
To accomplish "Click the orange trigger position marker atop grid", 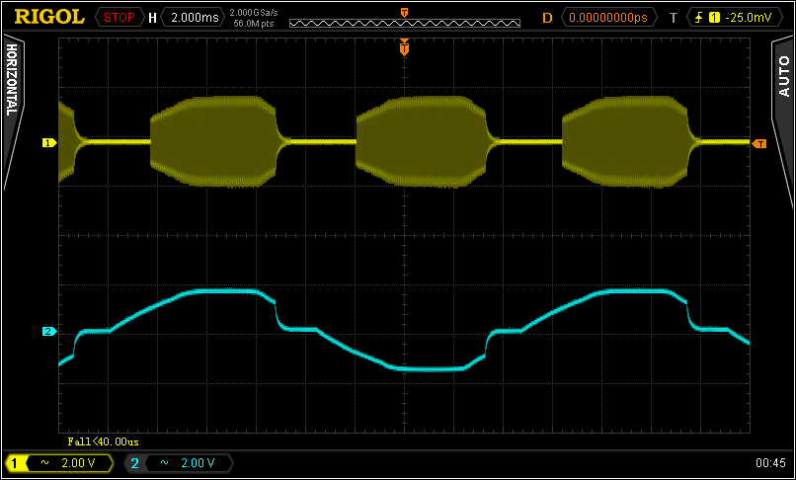I will pos(404,47).
